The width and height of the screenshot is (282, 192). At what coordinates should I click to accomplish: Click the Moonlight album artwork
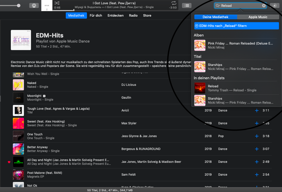pos(18,98)
